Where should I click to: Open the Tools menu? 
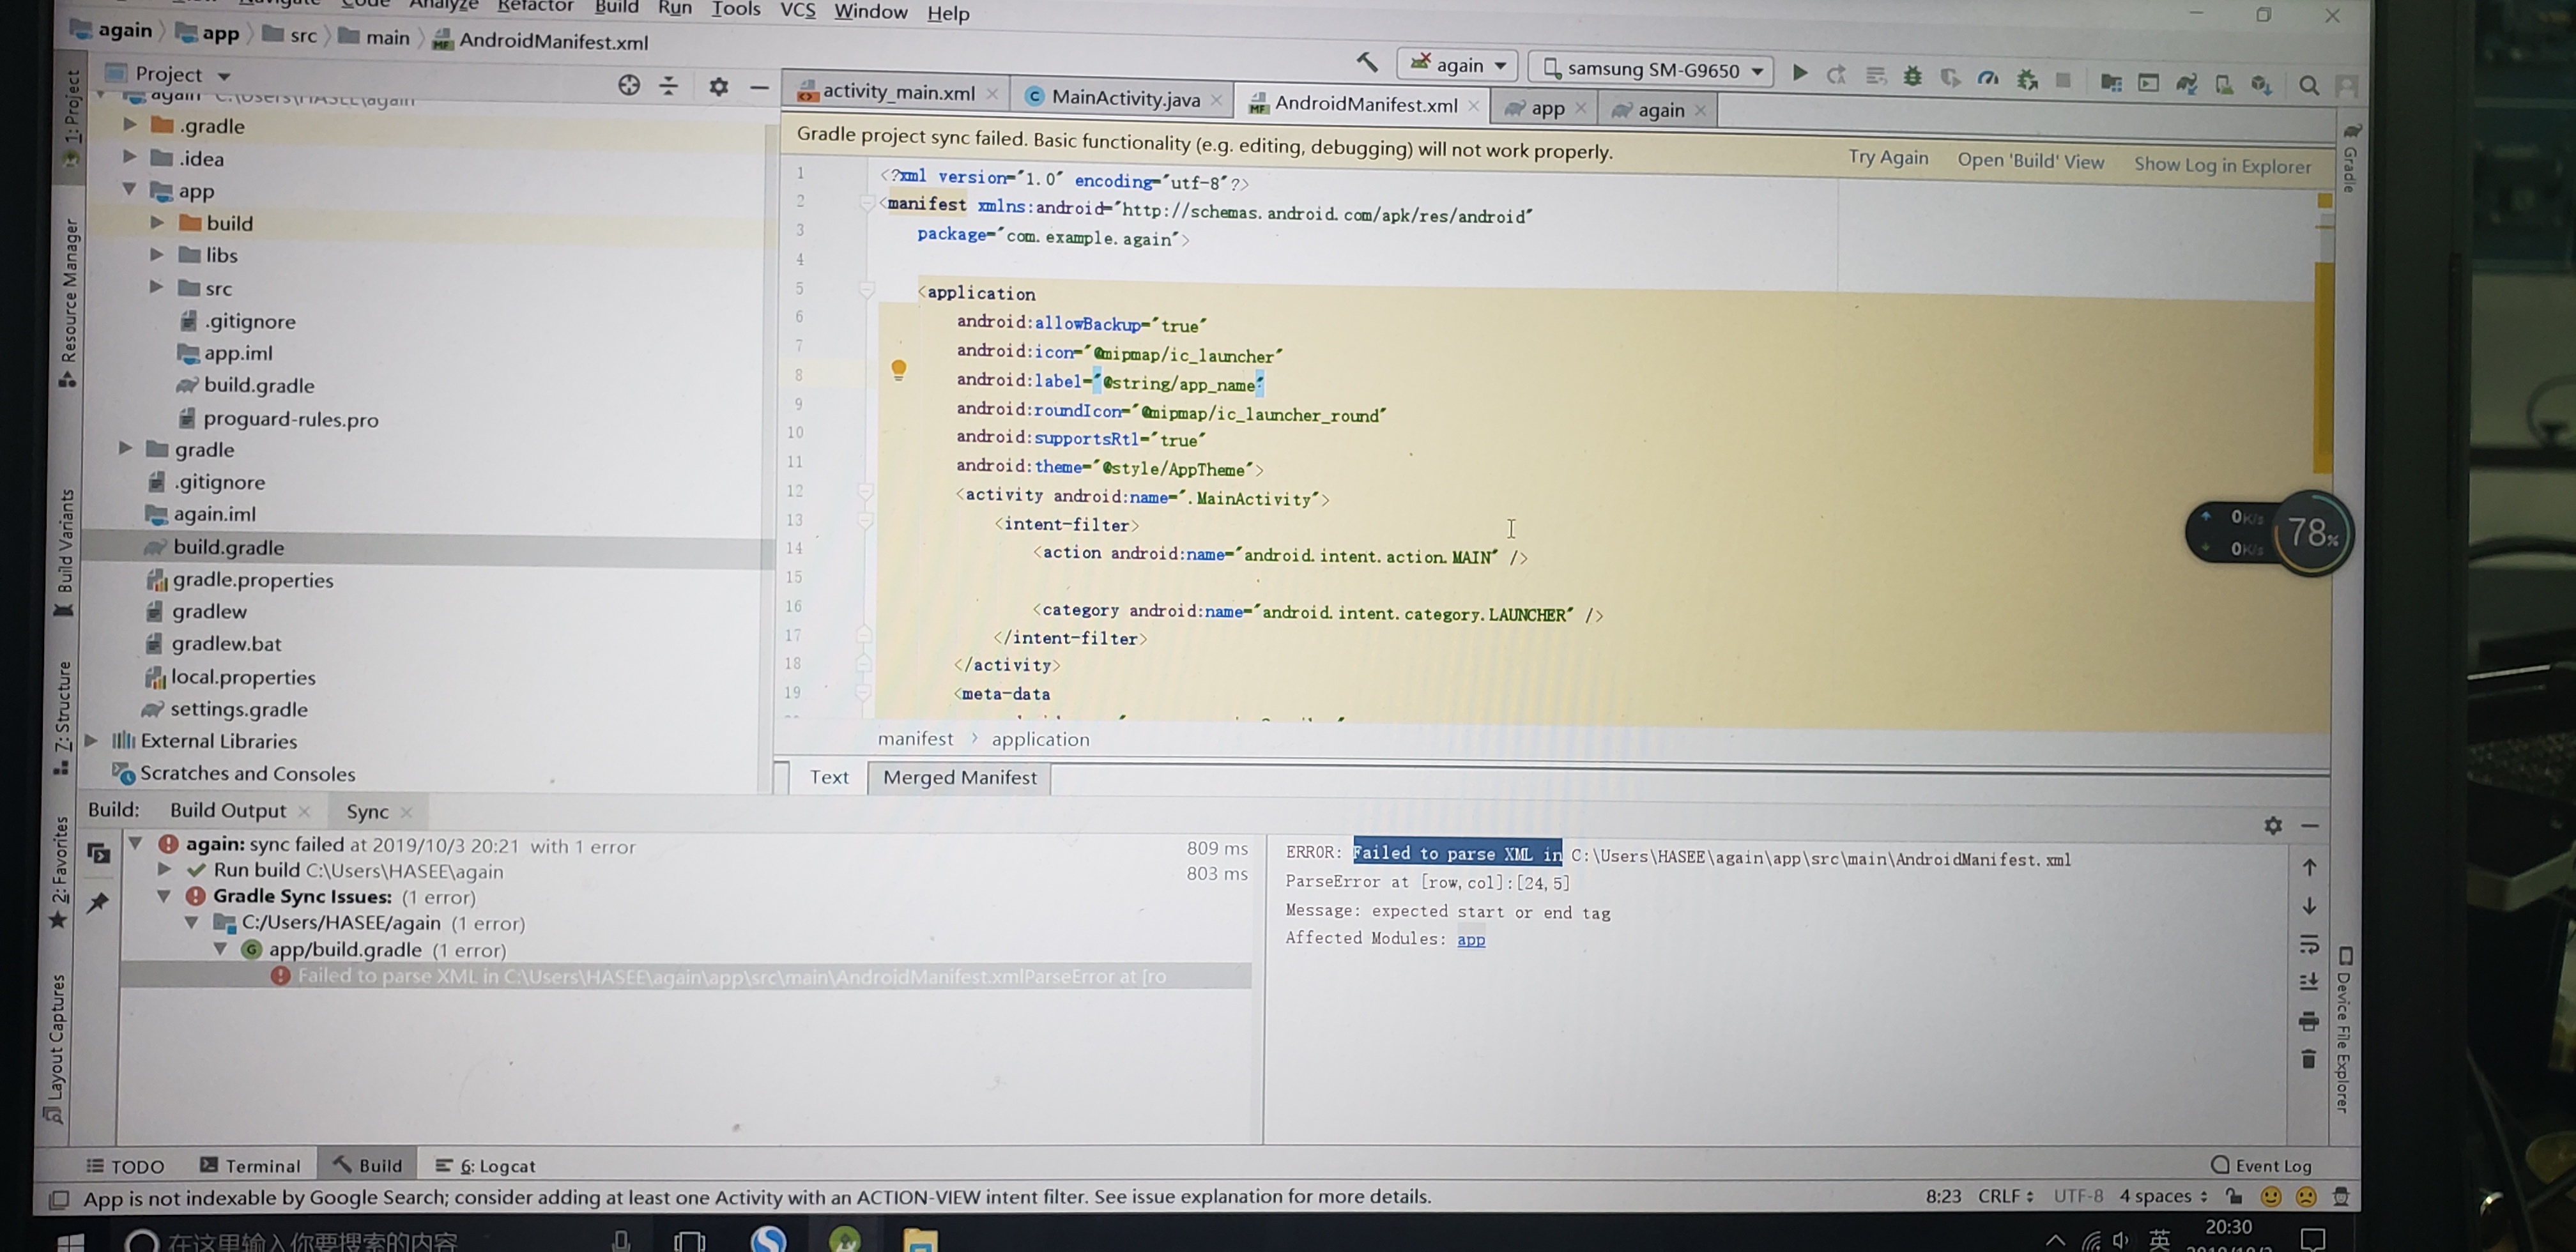coord(735,9)
